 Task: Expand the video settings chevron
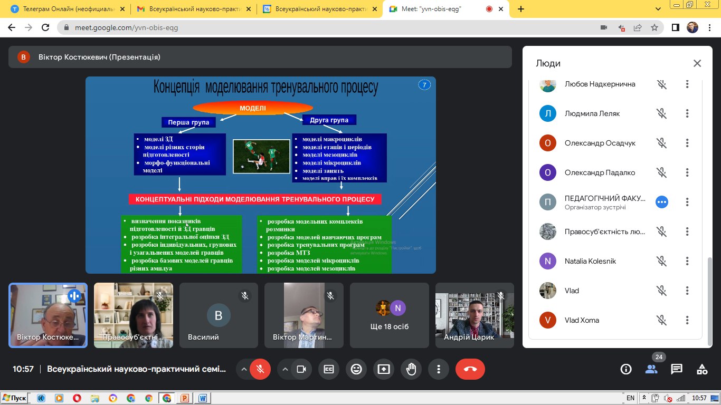285,369
